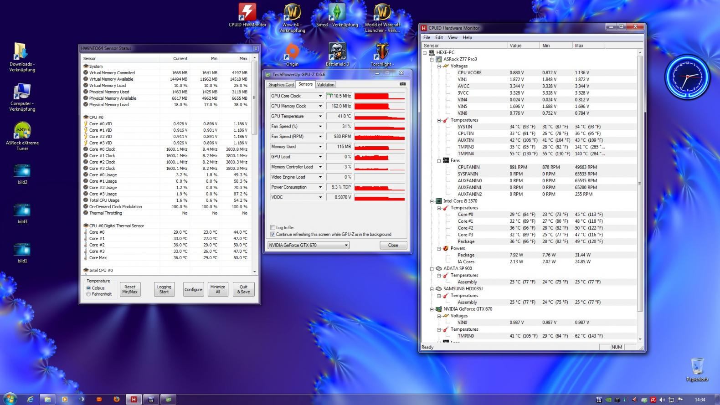The image size is (720, 405).
Task: Toggle continue refreshing in background checkbox
Action: [x=273, y=234]
